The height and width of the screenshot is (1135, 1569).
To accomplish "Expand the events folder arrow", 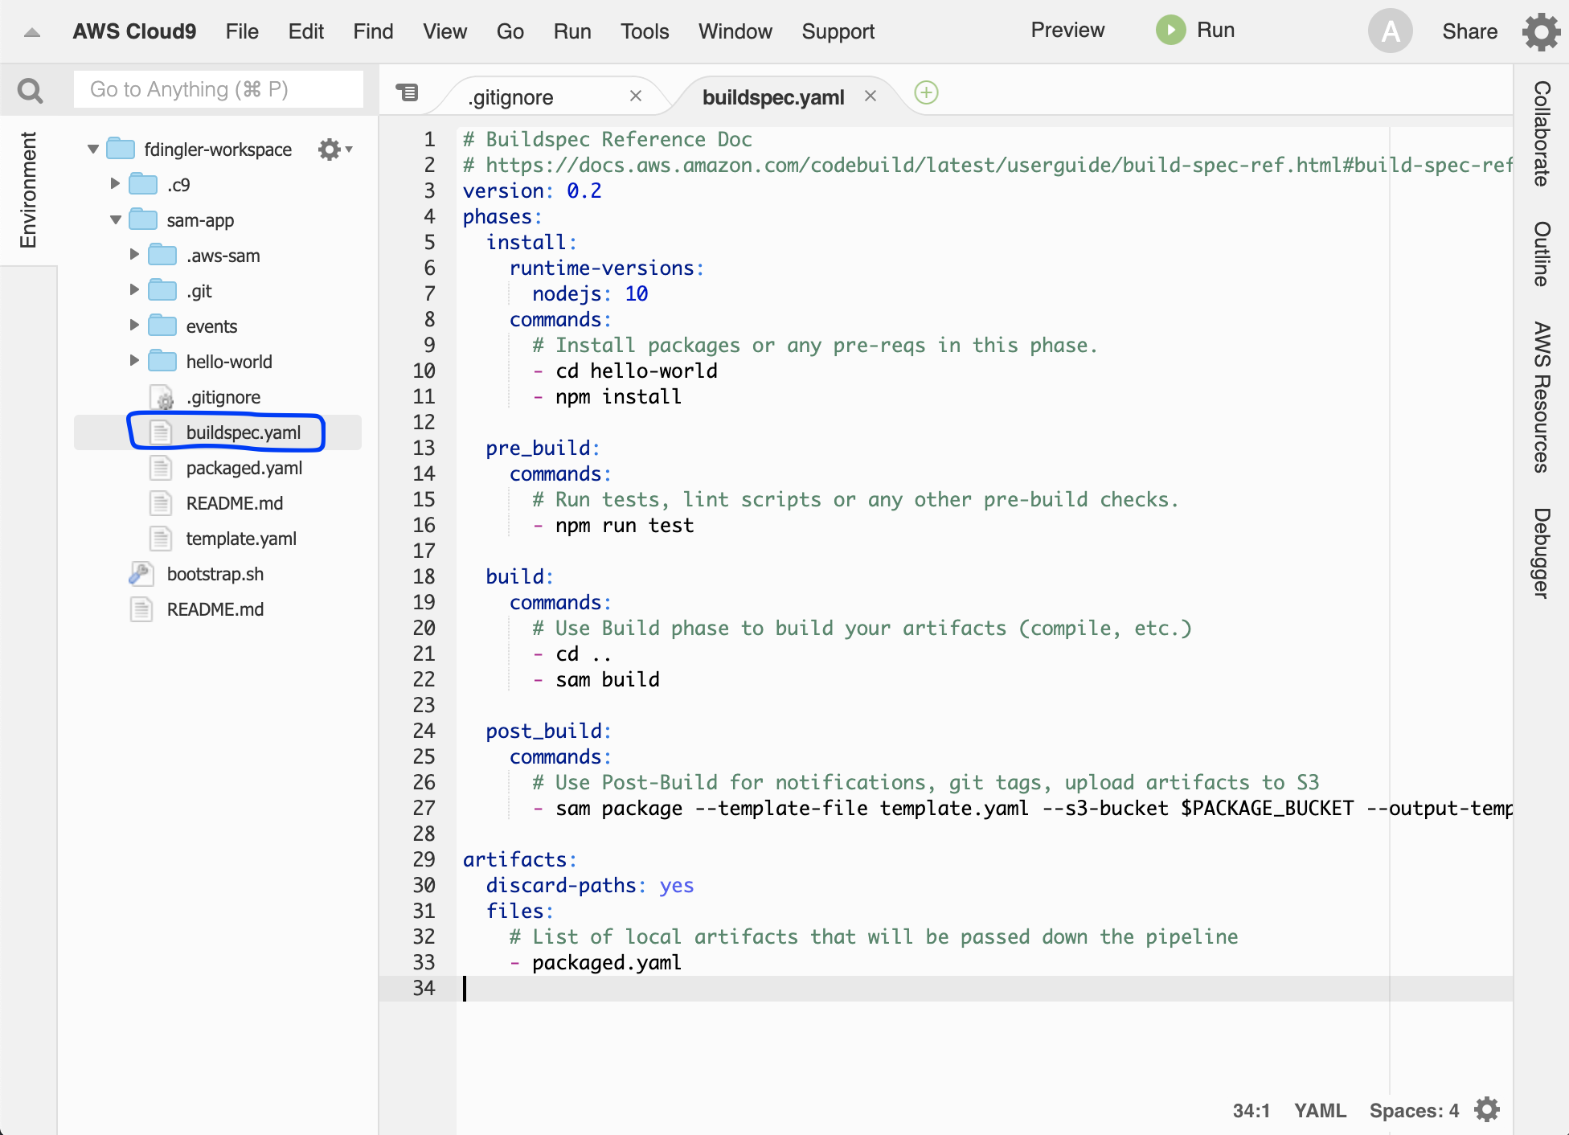I will pos(134,326).
